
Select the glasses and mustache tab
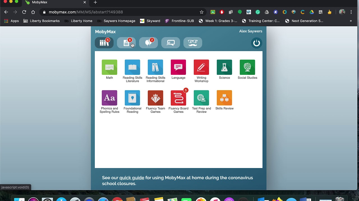[193, 43]
